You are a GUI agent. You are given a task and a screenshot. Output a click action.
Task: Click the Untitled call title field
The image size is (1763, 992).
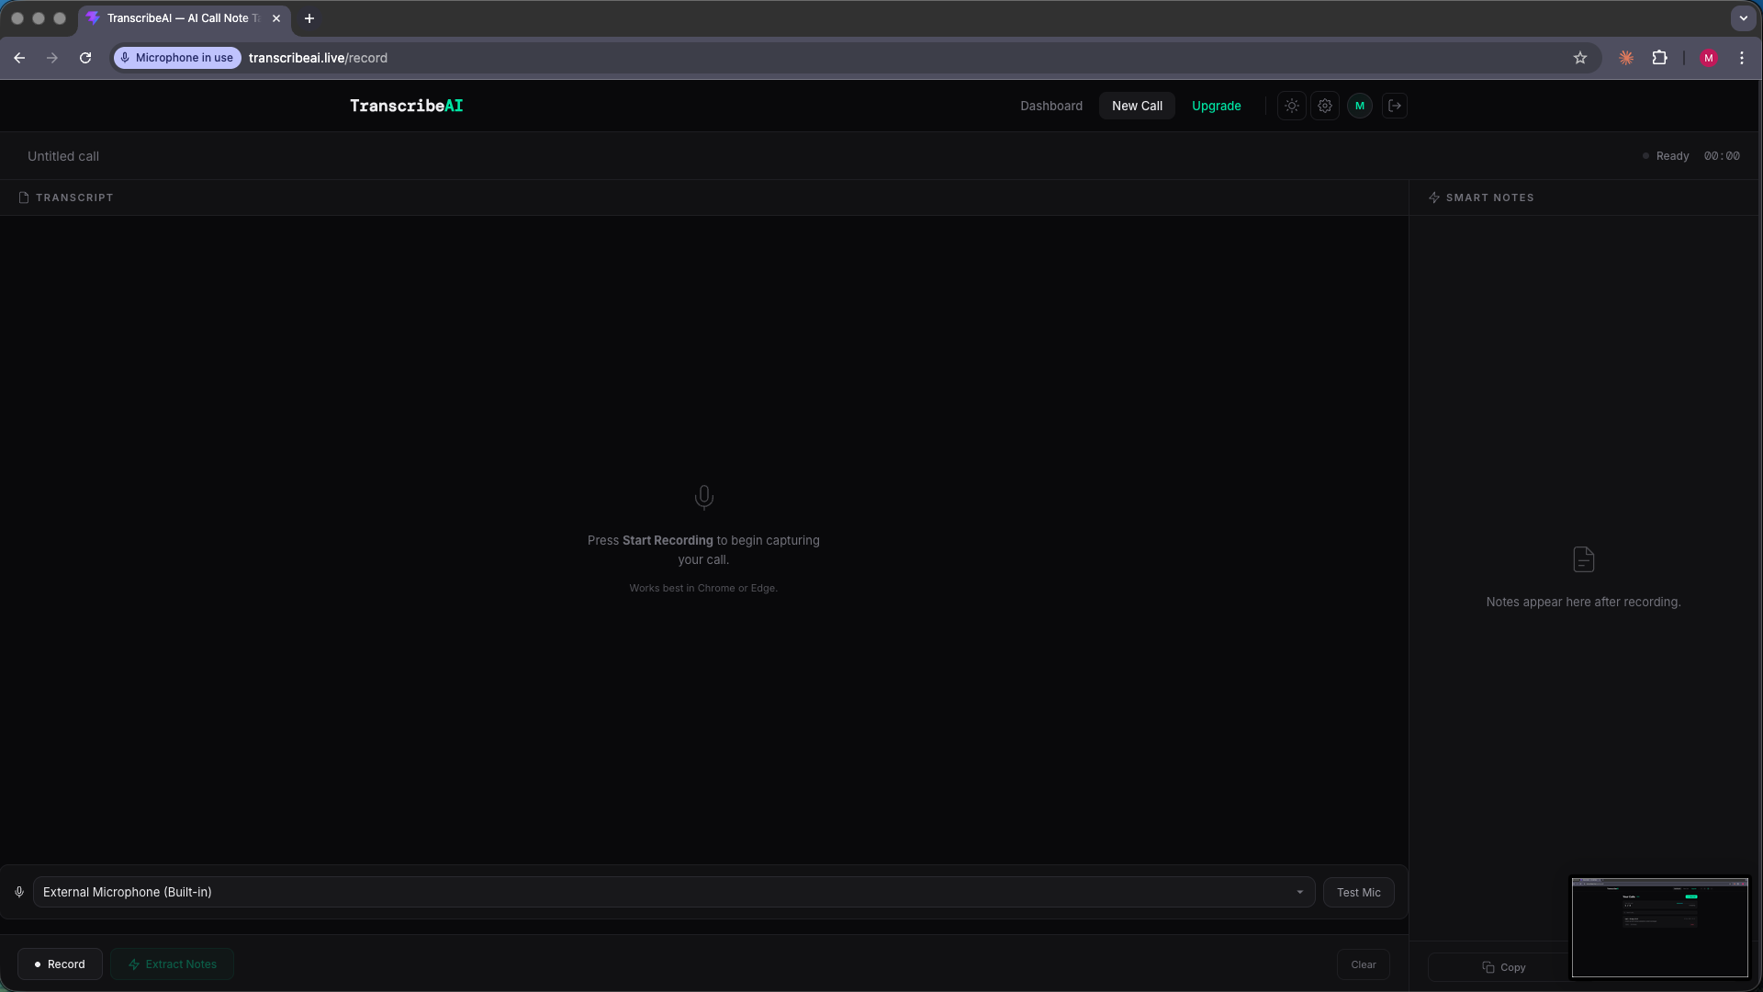click(62, 155)
